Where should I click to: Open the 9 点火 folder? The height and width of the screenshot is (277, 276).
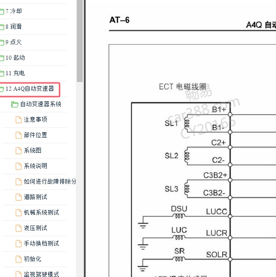tap(14, 42)
